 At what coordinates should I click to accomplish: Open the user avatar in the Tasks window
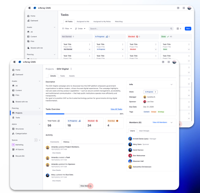(189, 8)
